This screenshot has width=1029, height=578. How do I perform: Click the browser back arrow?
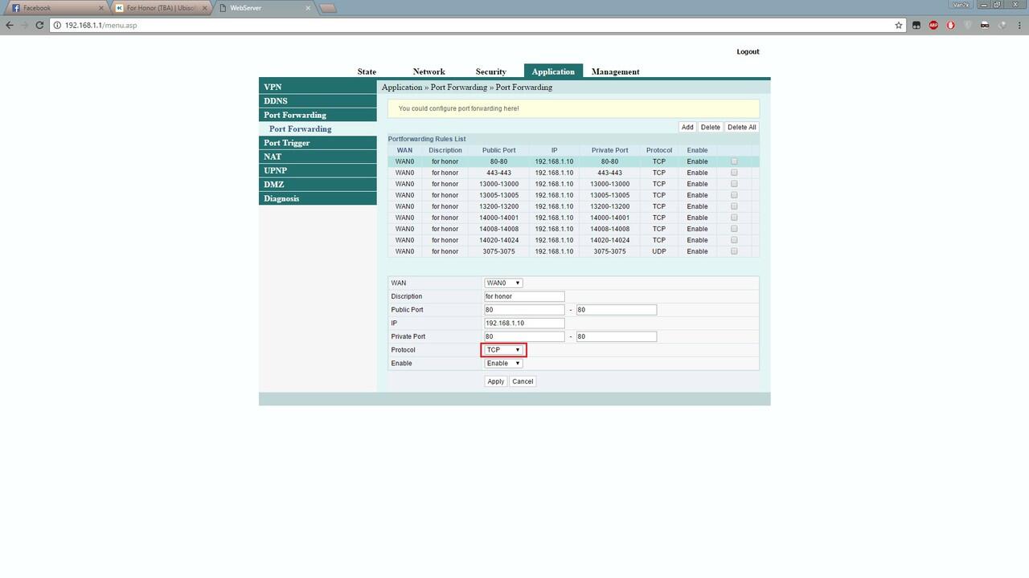point(10,25)
